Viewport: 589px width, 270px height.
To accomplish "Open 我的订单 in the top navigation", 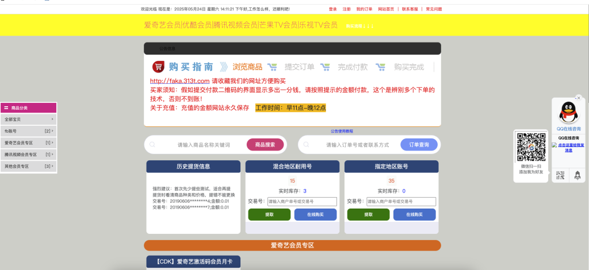I will click(364, 9).
